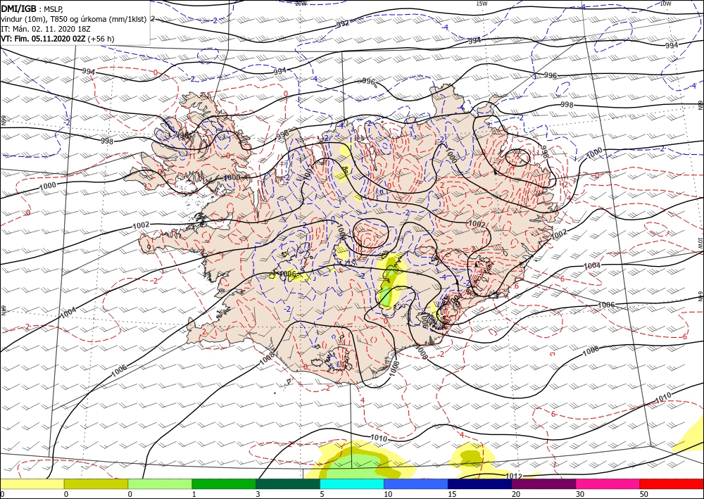Click the pale yellow legend swatch
Viewport: 704px width, 499px height.
32,484
